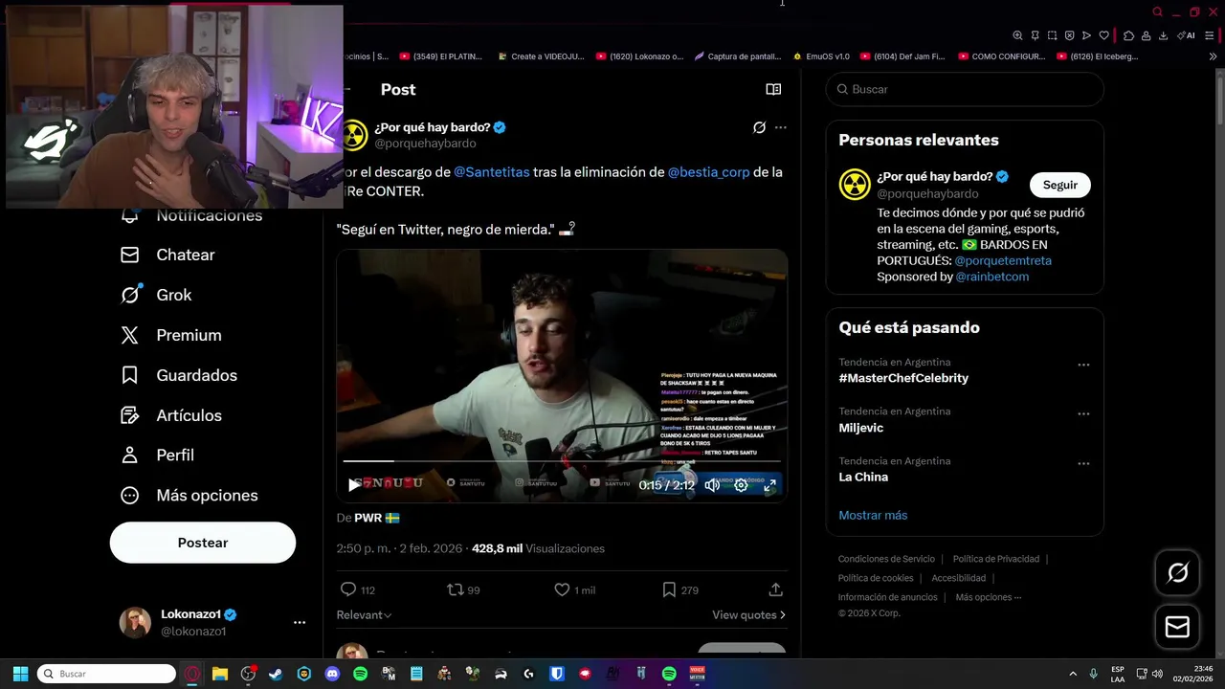Open View quotes link
Viewport: 1225px width, 689px height.
point(748,614)
